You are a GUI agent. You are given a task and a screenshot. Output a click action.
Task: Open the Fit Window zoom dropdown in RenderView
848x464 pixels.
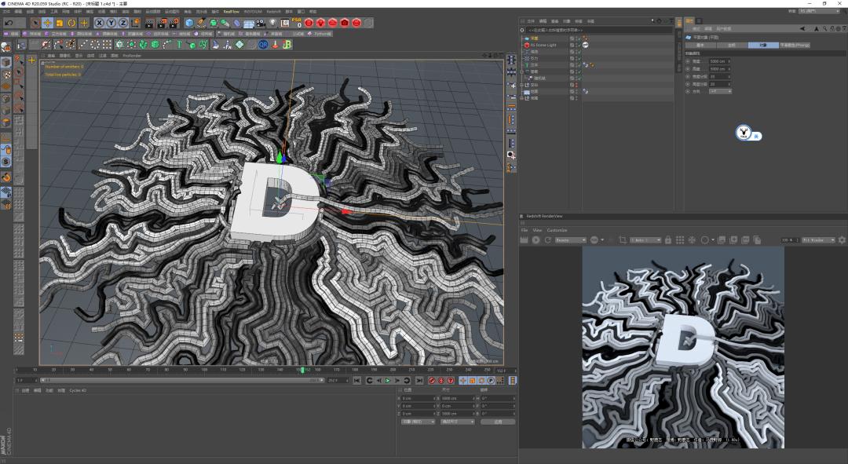pyautogui.click(x=819, y=240)
